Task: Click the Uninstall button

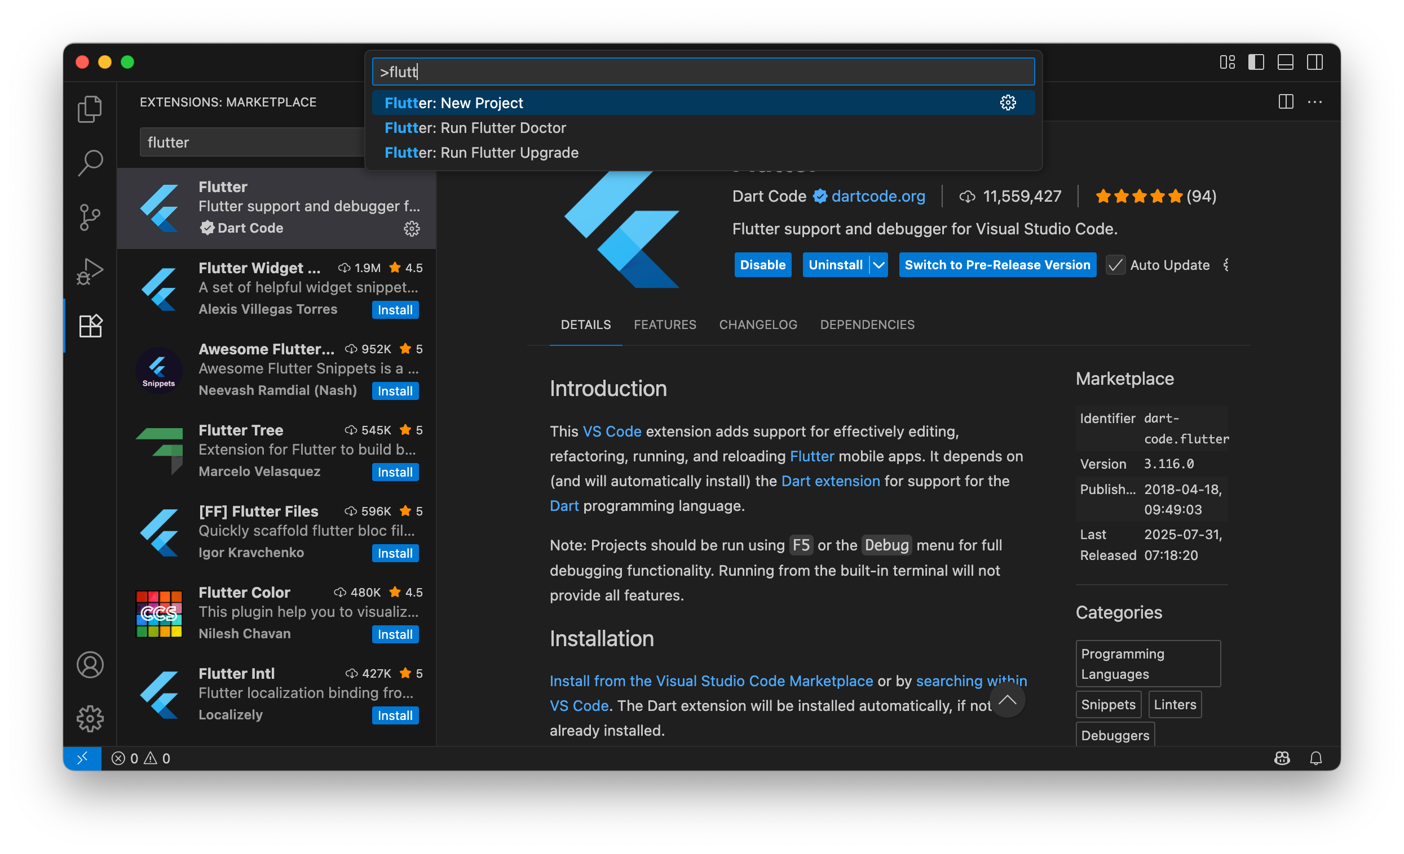Action: tap(835, 265)
